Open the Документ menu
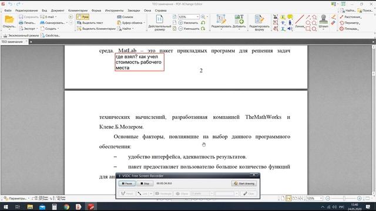 (x=58, y=11)
